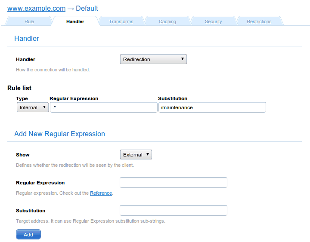
Task: Open the Restrictions tab
Action: click(x=259, y=21)
